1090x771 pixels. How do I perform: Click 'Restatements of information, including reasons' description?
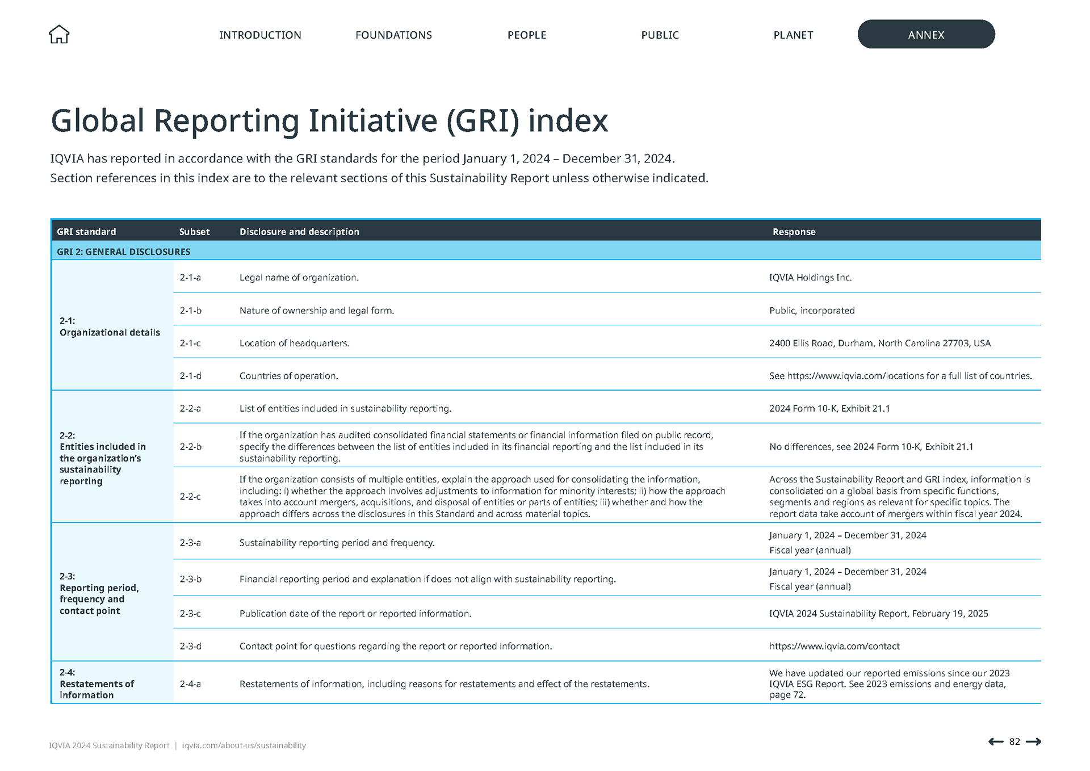pos(445,684)
